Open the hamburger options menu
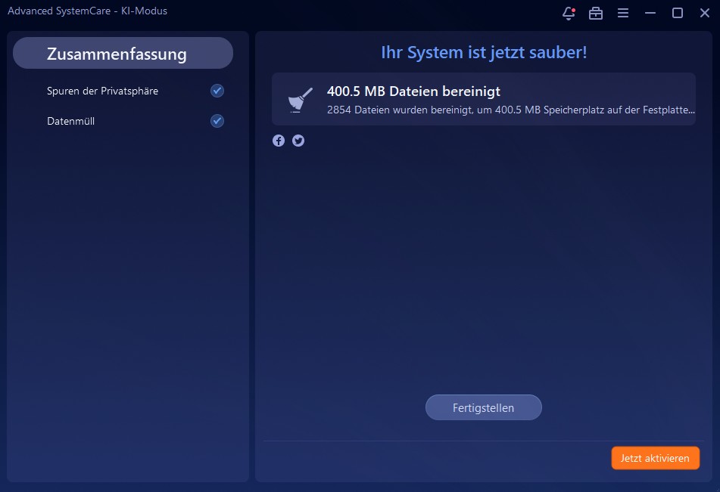The width and height of the screenshot is (720, 492). pyautogui.click(x=622, y=14)
